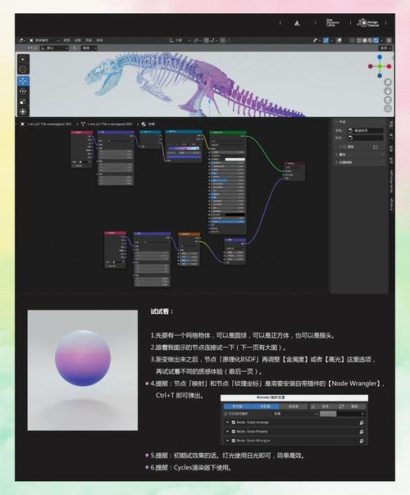Click the Community add-ons filter button
The height and width of the screenshot is (495, 410).
click(266, 406)
